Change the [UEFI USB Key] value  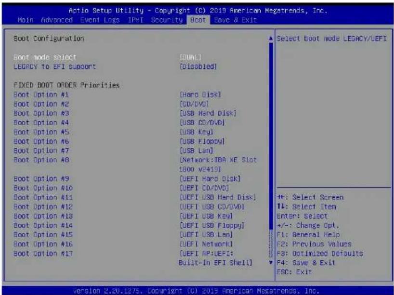206,216
